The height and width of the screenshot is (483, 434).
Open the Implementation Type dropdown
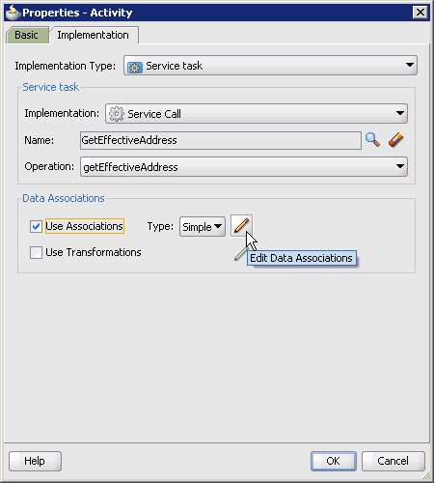pyautogui.click(x=270, y=66)
